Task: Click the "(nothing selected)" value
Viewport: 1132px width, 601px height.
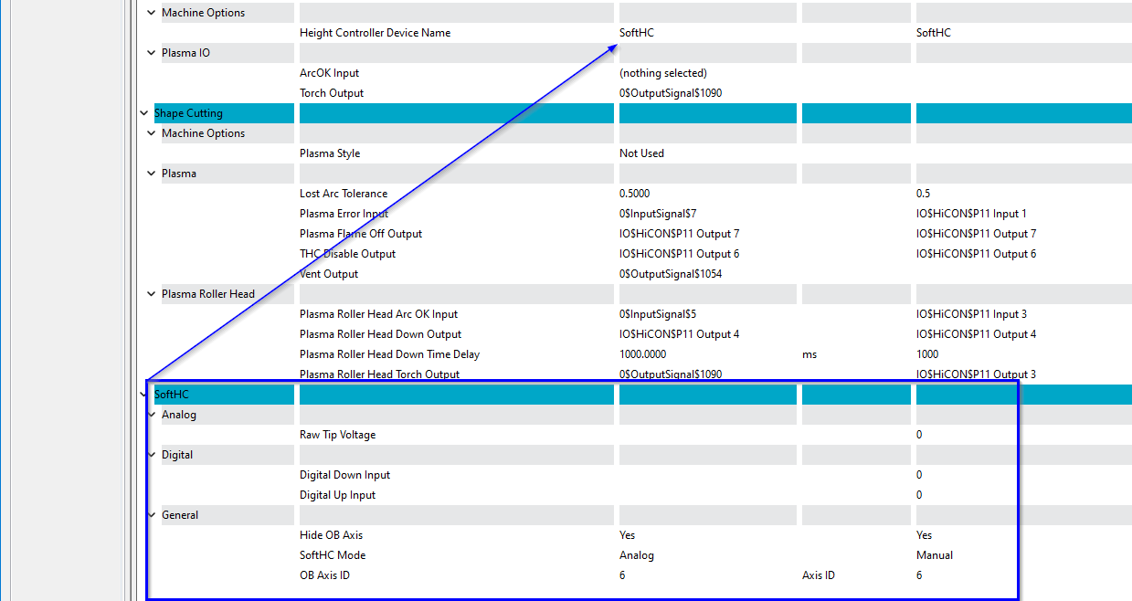Action: coord(663,73)
